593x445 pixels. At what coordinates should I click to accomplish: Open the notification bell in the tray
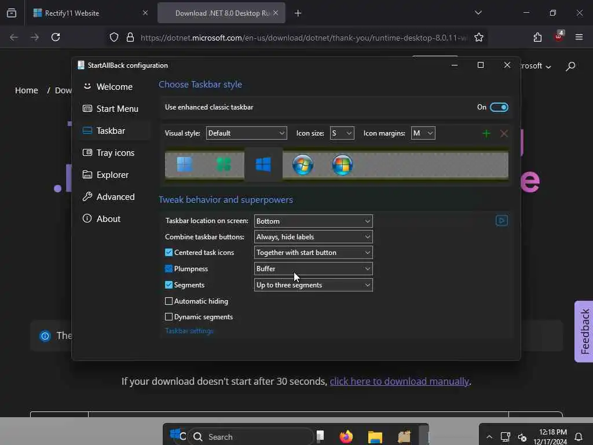click(579, 437)
